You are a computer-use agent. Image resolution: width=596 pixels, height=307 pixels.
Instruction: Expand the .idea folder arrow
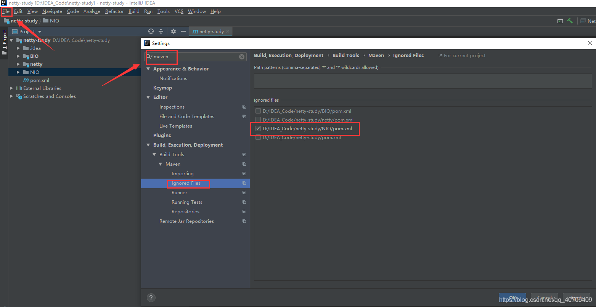pos(18,48)
